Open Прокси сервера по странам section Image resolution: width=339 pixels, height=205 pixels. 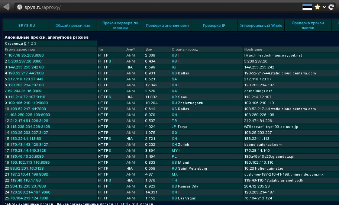[x=120, y=25]
